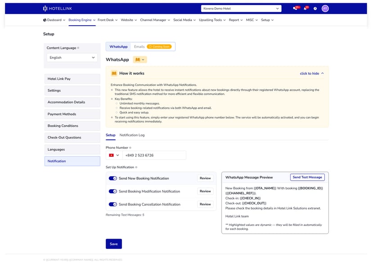The width and height of the screenshot is (372, 266).
Task: Click the {{CHECK_OUT}} placeholder text
Action: tap(254, 203)
